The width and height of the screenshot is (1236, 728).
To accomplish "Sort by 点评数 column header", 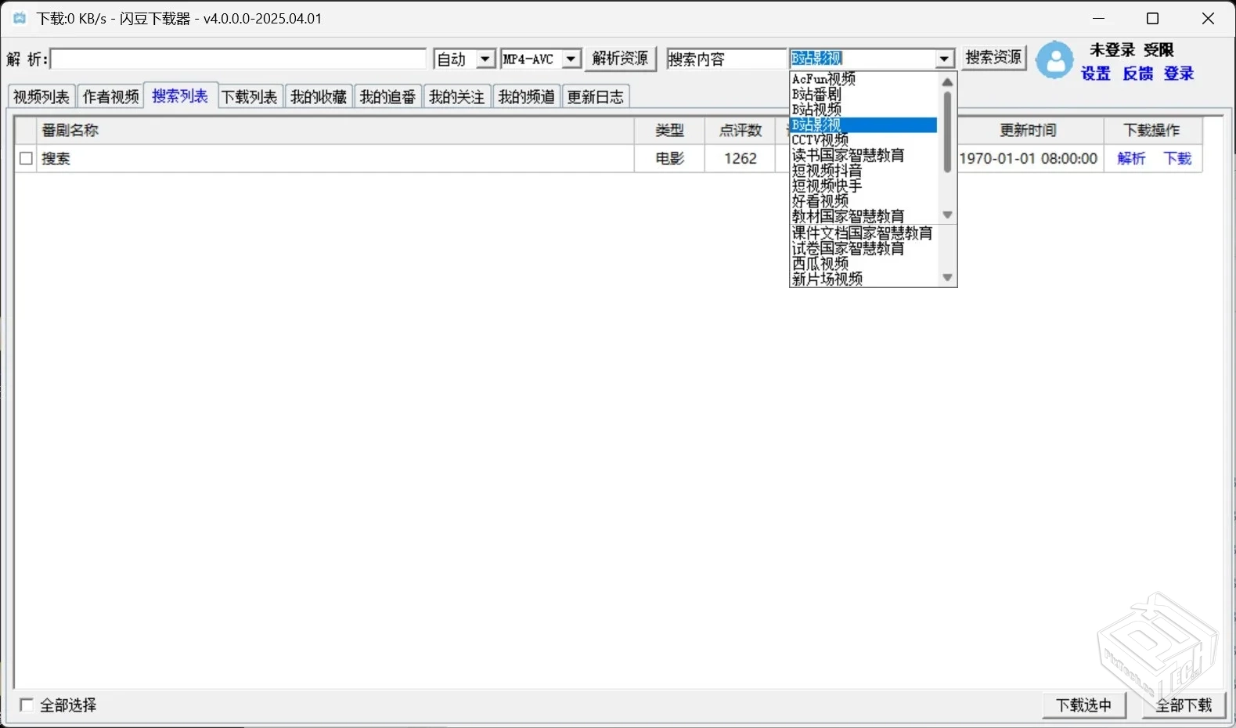I will (x=740, y=130).
